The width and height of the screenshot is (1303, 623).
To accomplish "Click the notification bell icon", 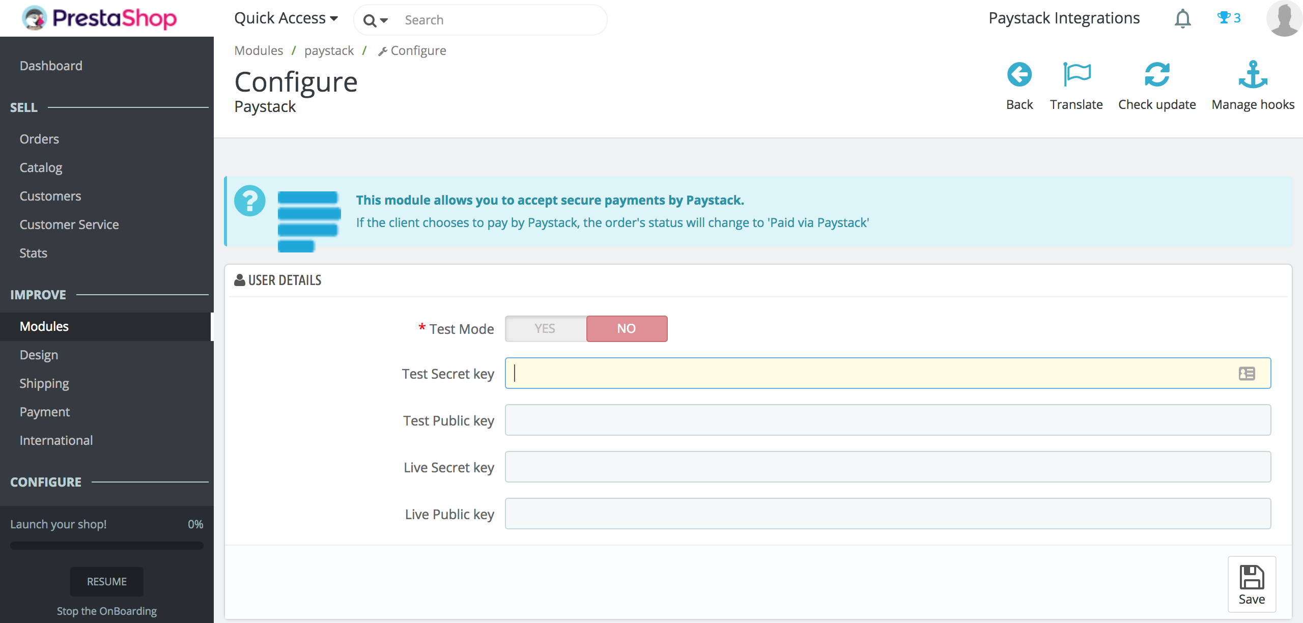I will [x=1181, y=18].
